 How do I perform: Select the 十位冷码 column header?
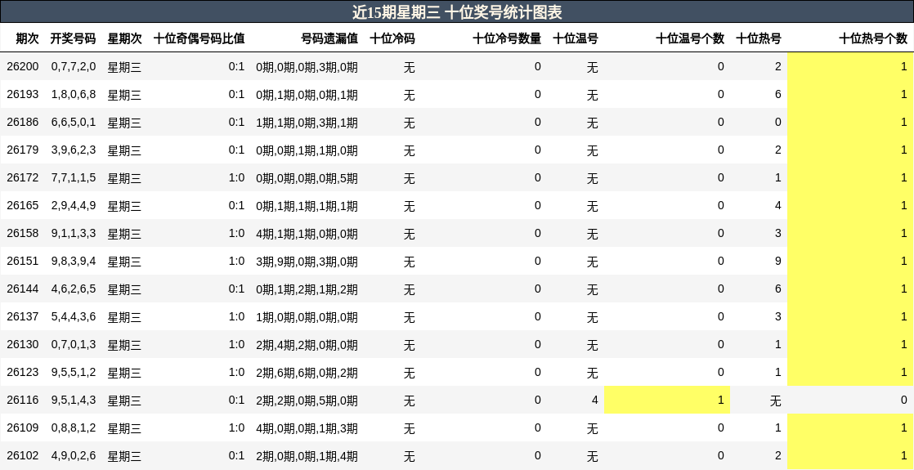coord(392,38)
